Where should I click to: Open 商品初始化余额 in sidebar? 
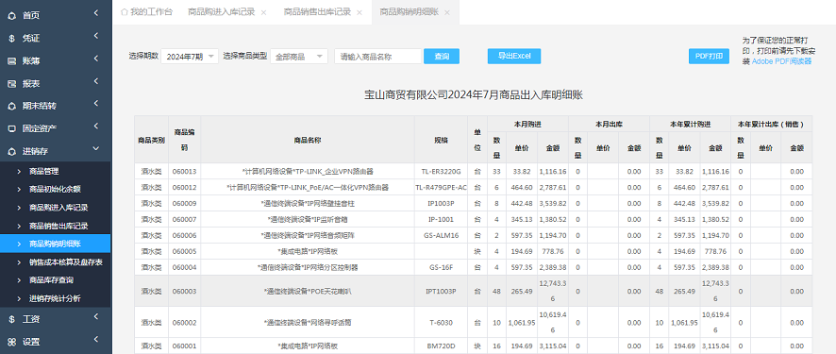point(56,189)
